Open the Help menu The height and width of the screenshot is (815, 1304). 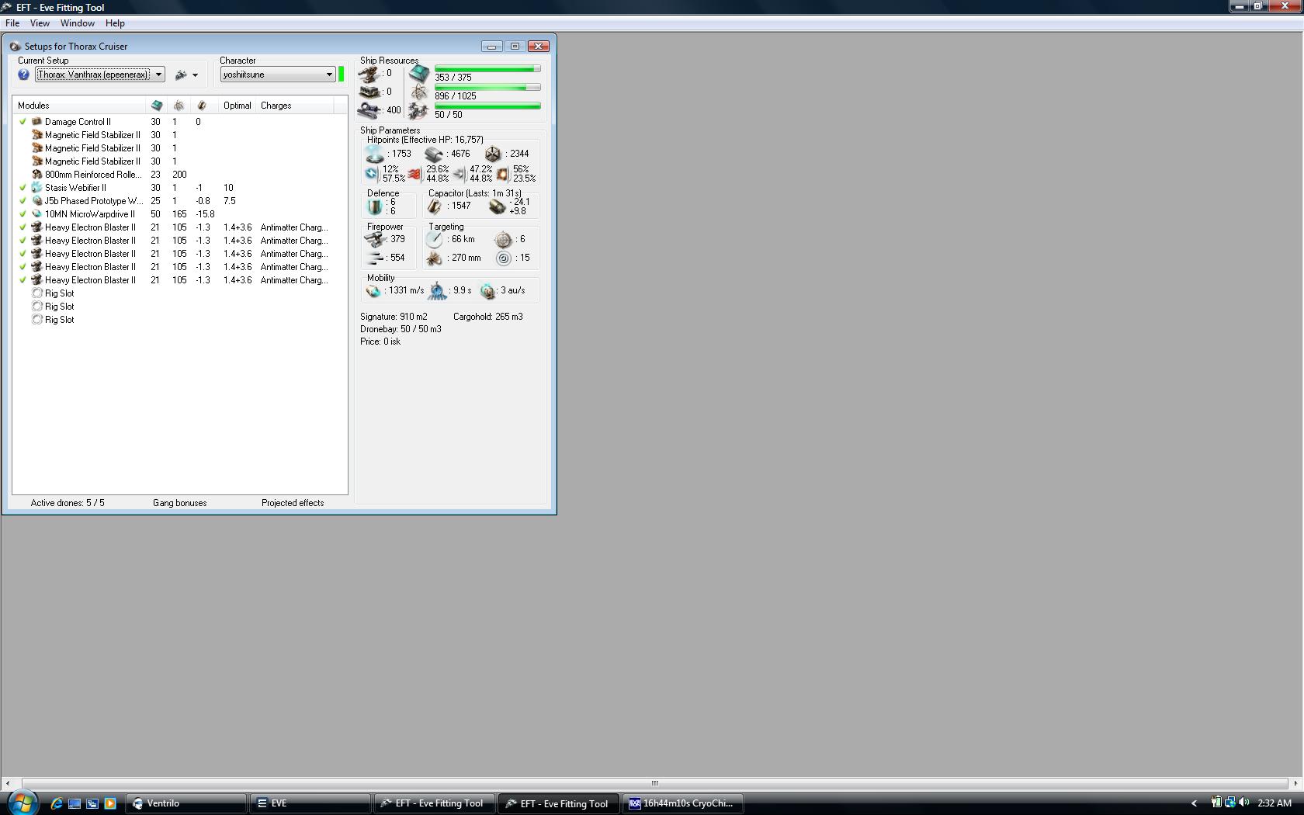(115, 23)
